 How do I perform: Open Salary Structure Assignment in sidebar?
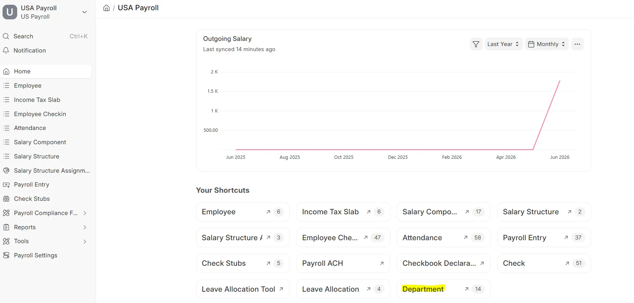pos(46,170)
